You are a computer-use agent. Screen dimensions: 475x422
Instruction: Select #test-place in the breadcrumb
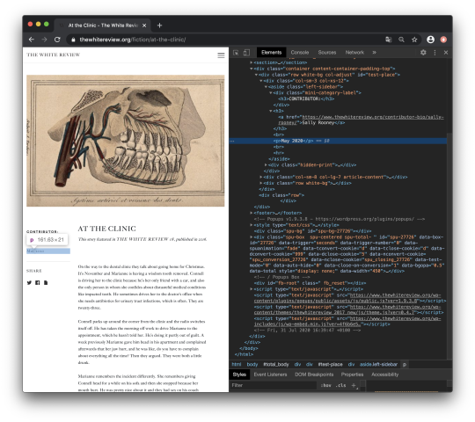[x=330, y=365]
